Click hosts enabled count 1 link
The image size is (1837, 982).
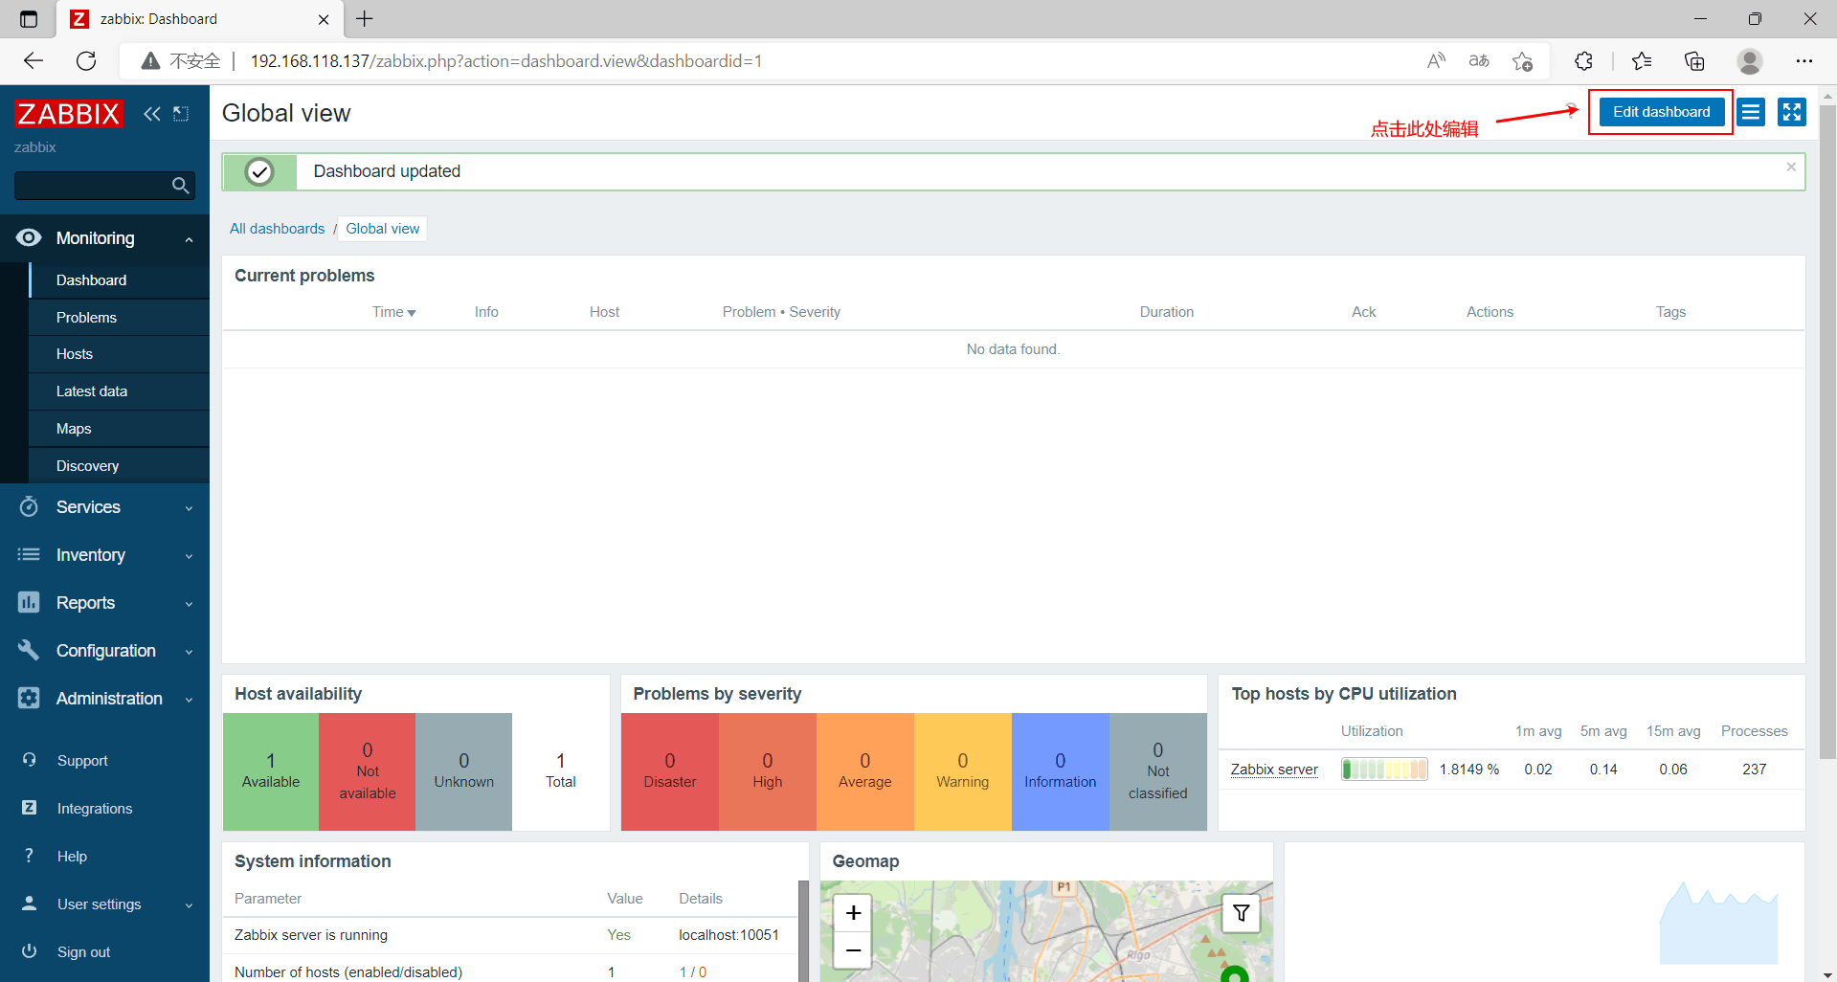pos(683,972)
